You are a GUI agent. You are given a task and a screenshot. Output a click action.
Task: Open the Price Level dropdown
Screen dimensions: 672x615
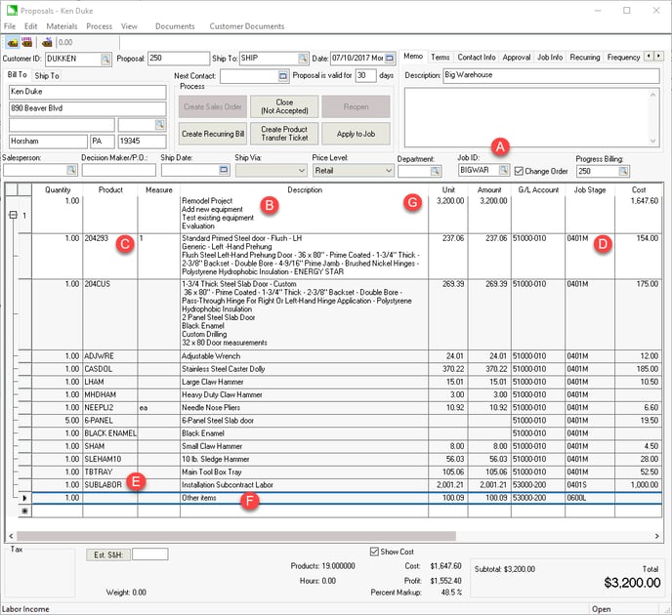[354, 171]
